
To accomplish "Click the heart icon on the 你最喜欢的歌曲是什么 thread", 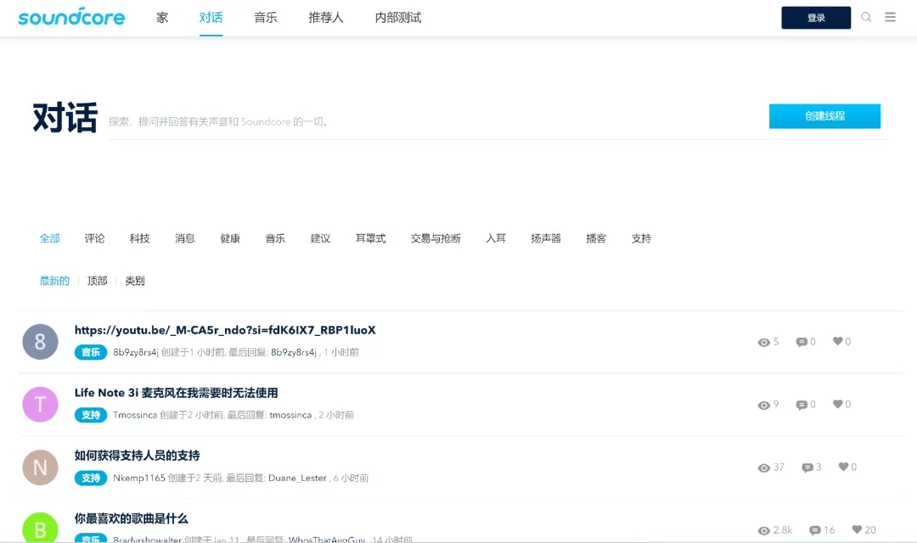I will click(858, 529).
